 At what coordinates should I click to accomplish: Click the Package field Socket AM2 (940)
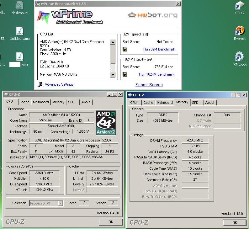pyautogui.click(x=61, y=126)
